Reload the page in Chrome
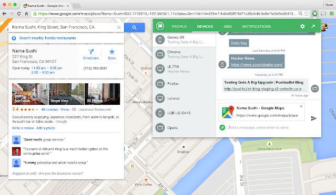 pos(19,14)
